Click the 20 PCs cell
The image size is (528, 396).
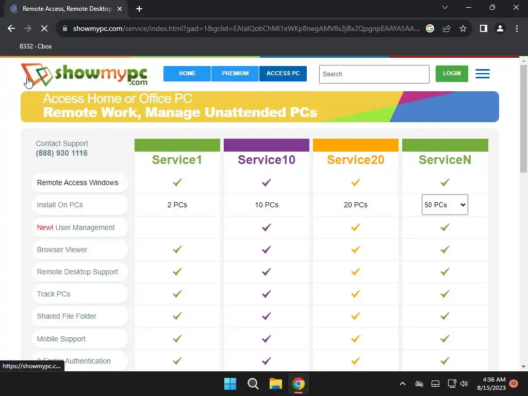tap(356, 205)
